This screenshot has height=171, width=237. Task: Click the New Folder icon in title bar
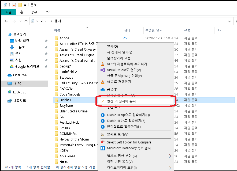point(20,5)
